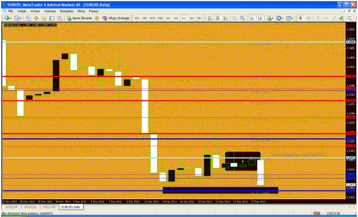Click Włącz strategie button
Viewport: 358px width, 217px height.
(116, 18)
